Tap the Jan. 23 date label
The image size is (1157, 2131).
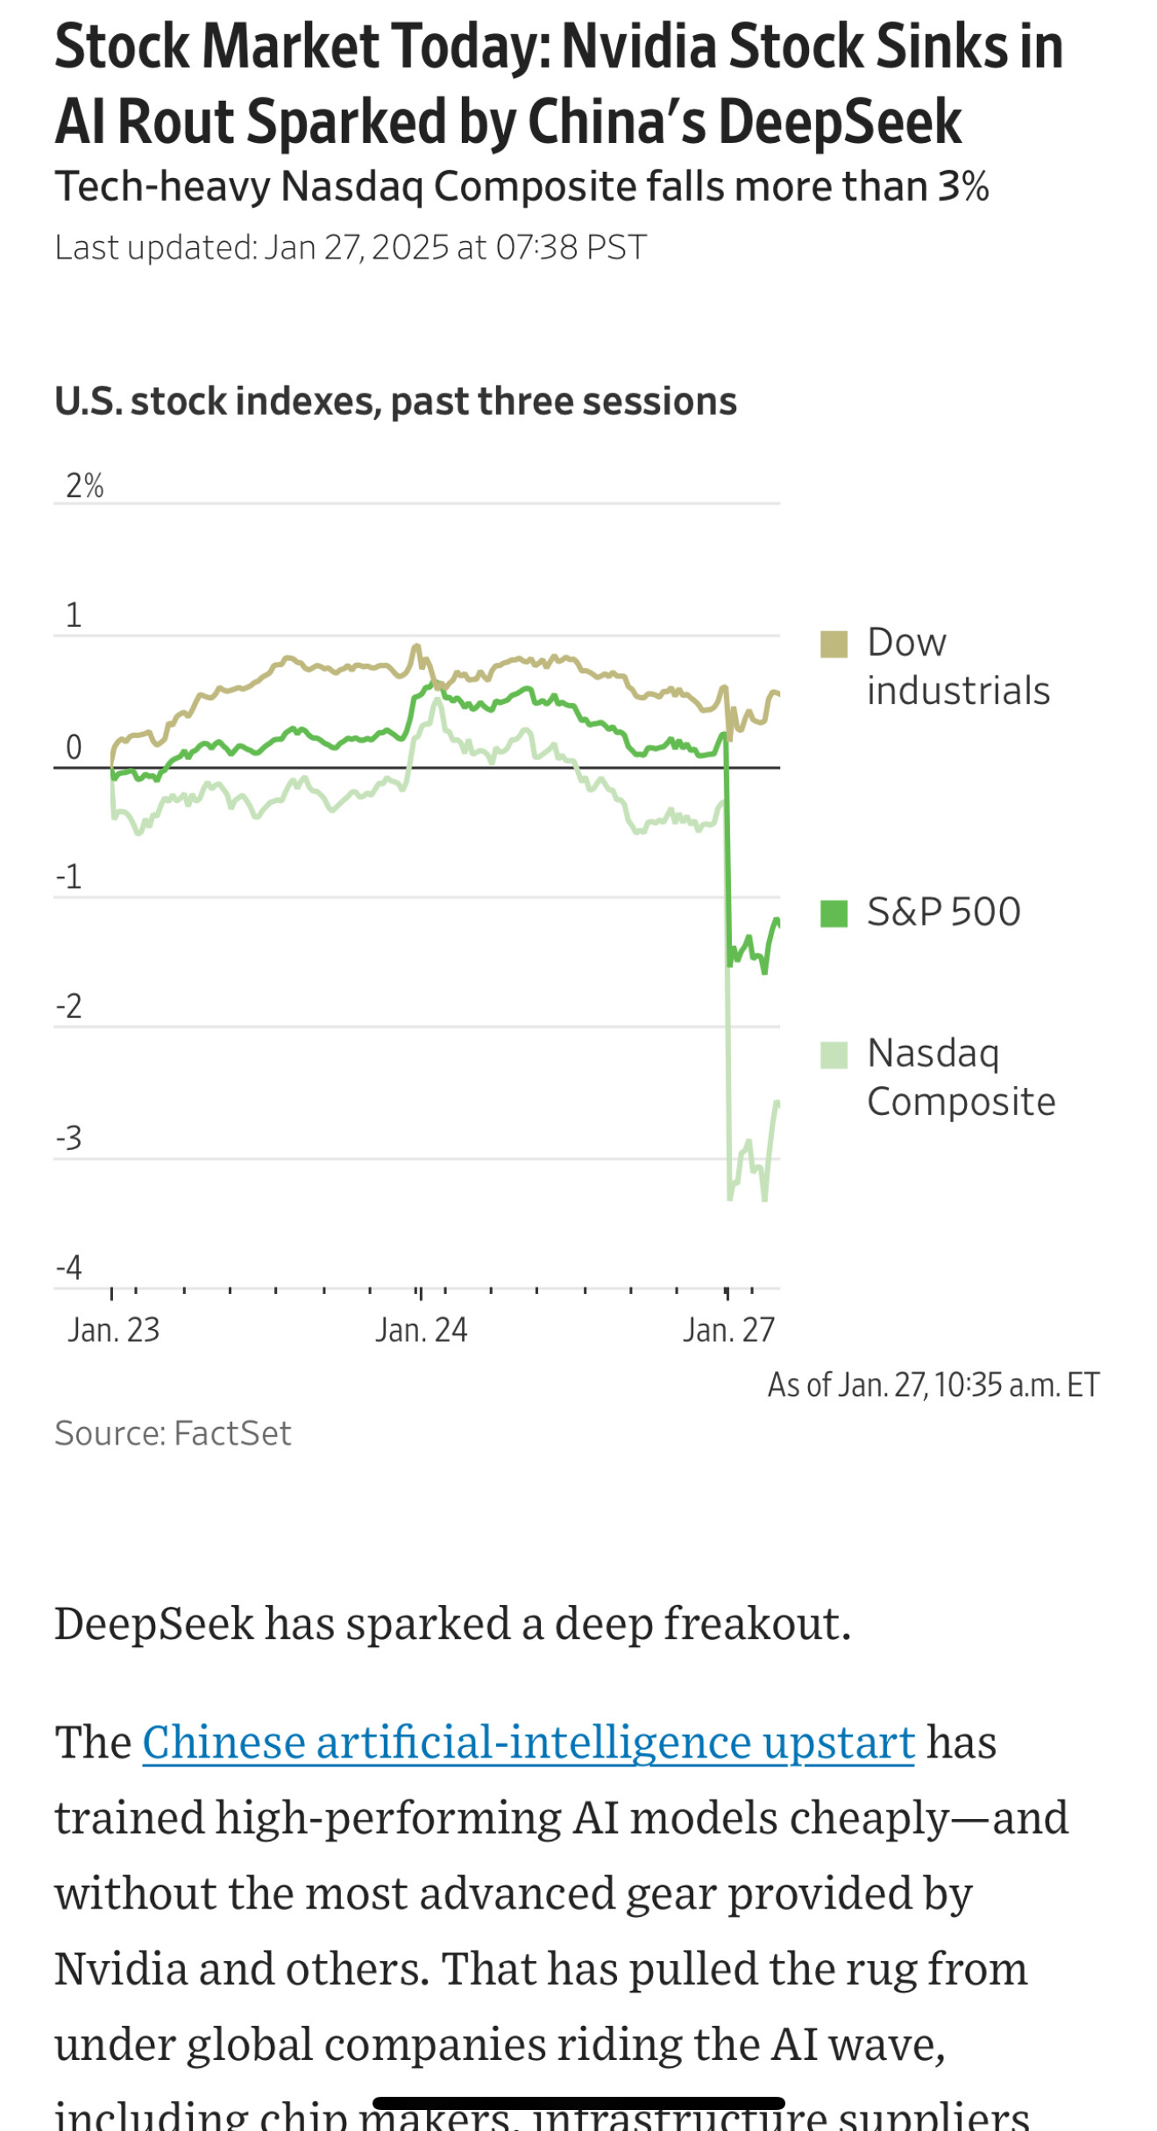pyautogui.click(x=114, y=1330)
